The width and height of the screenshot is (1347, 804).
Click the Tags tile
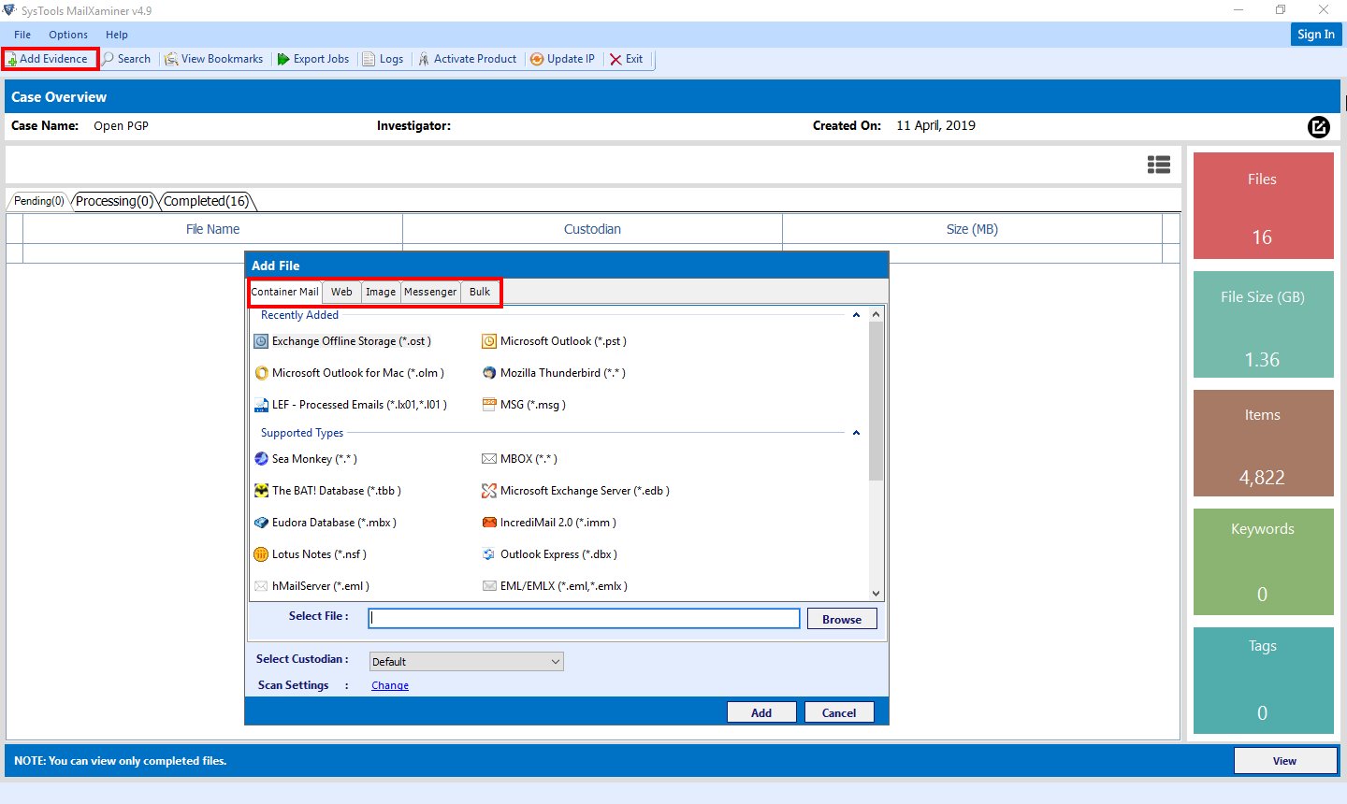[x=1263, y=681]
